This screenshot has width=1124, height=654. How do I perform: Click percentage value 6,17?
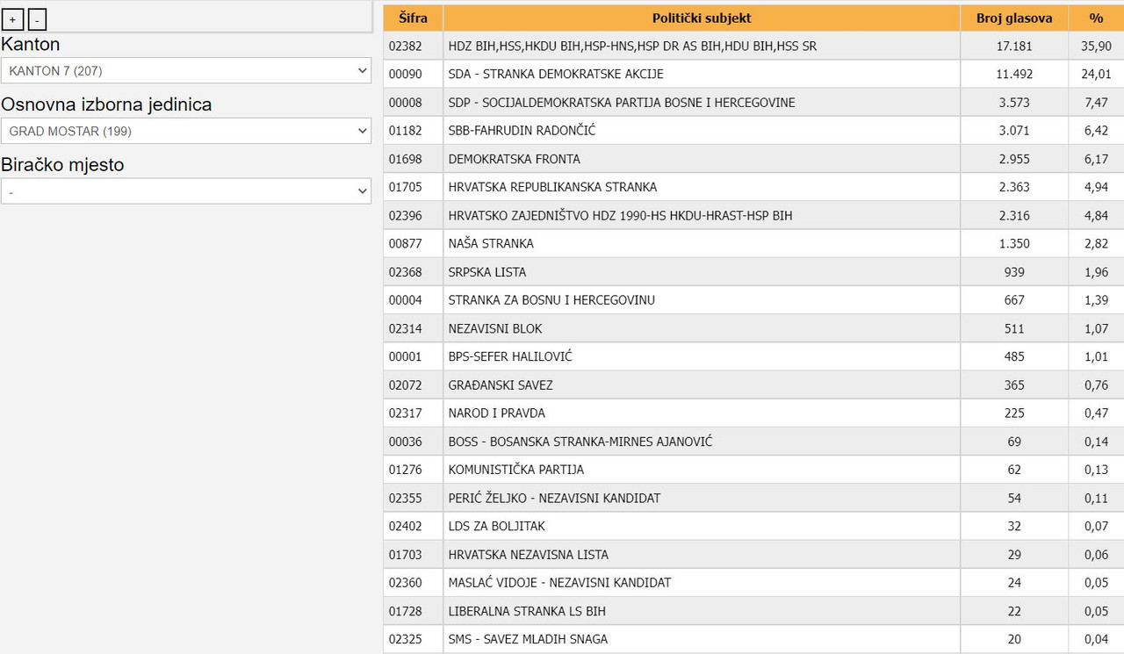[1096, 159]
